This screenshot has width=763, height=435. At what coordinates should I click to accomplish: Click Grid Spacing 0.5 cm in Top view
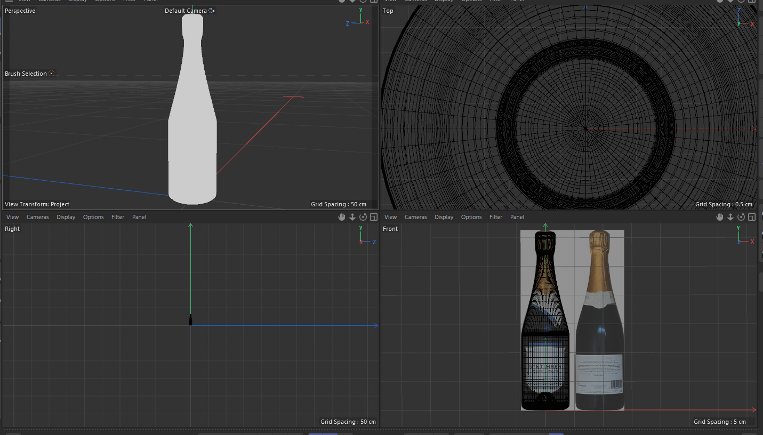click(x=724, y=204)
